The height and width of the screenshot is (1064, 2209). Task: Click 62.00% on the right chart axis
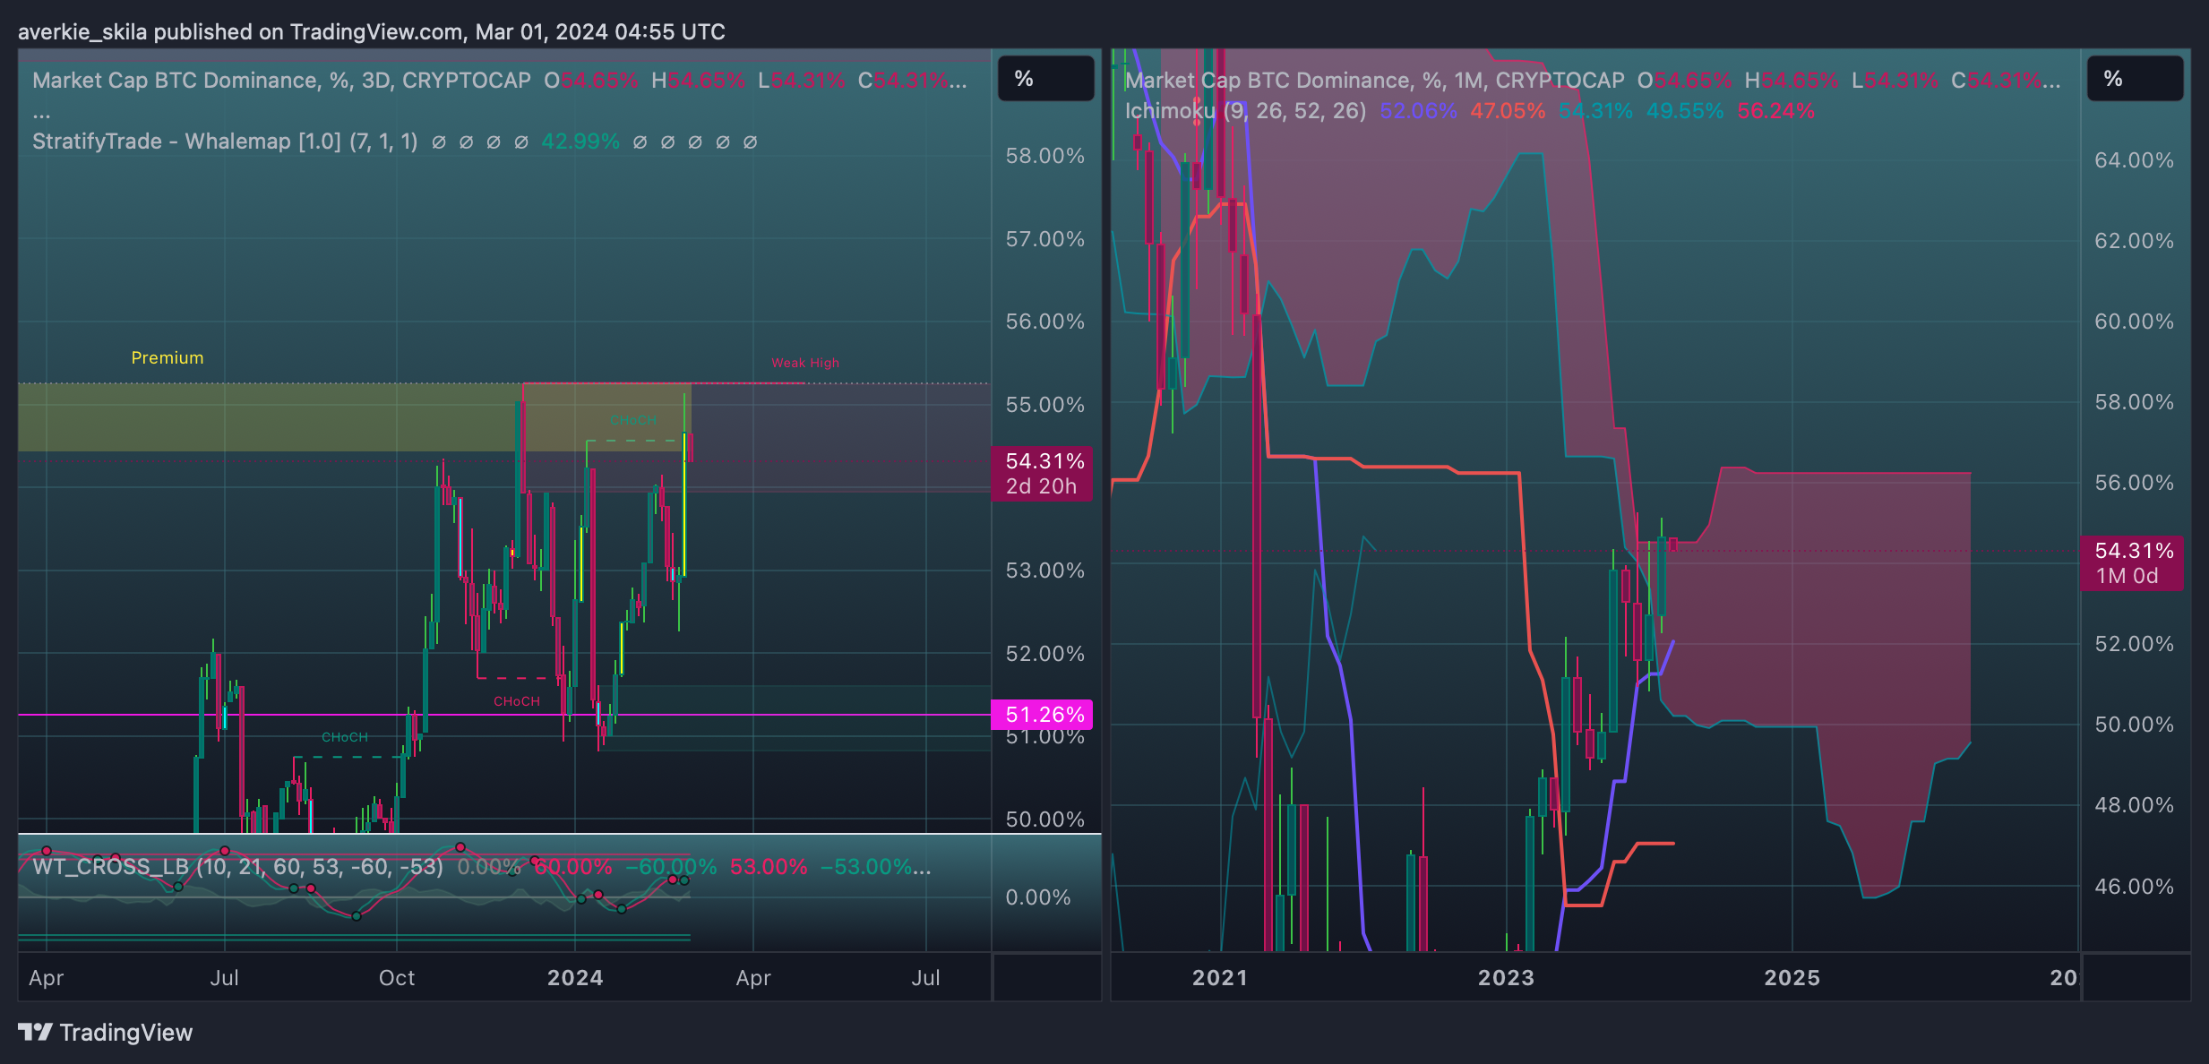tap(2134, 241)
